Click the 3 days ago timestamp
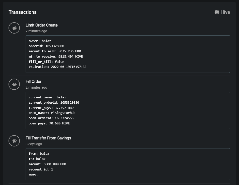239x185 pixels. [x=34, y=144]
